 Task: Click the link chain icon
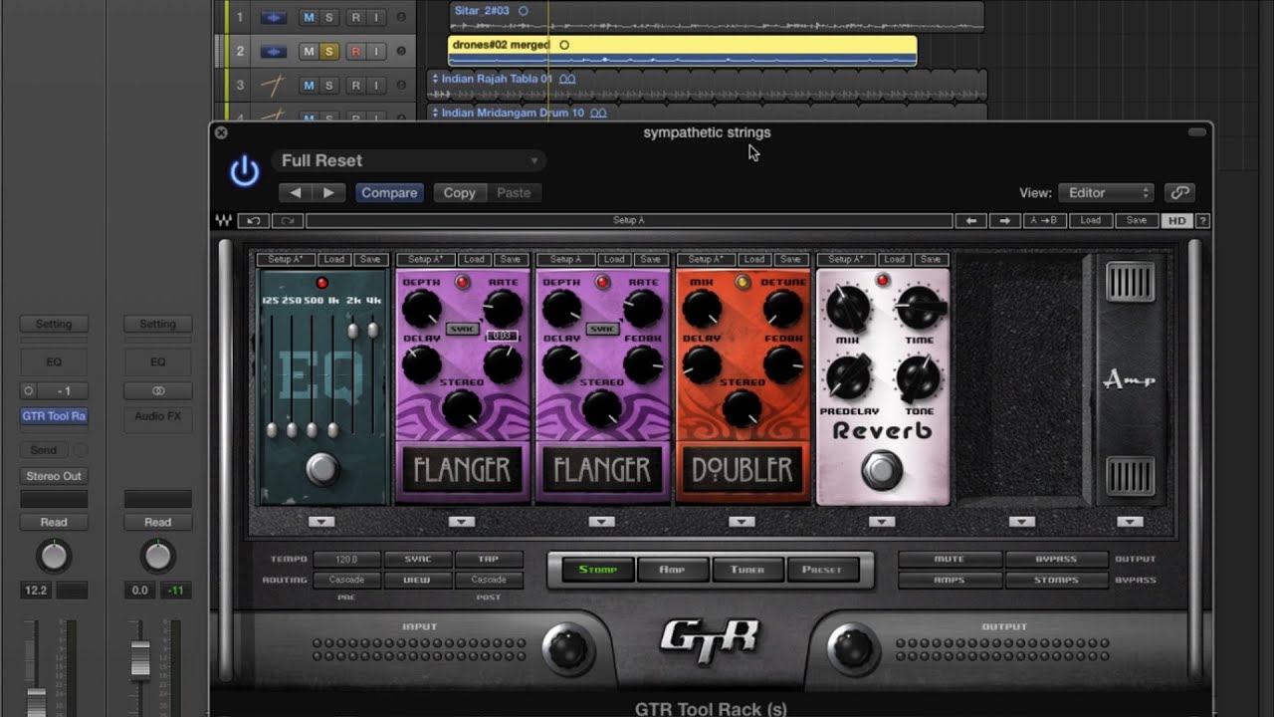(x=1179, y=193)
